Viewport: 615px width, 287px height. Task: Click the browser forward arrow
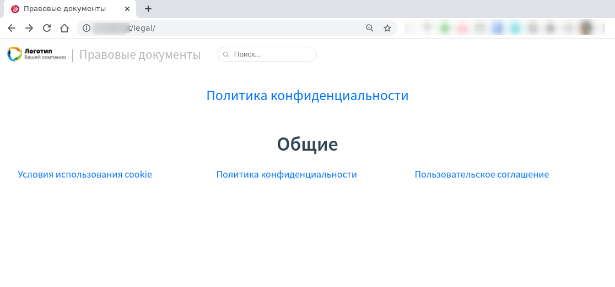29,28
